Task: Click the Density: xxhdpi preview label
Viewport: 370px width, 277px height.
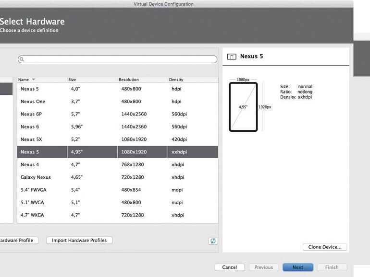Action: point(296,97)
